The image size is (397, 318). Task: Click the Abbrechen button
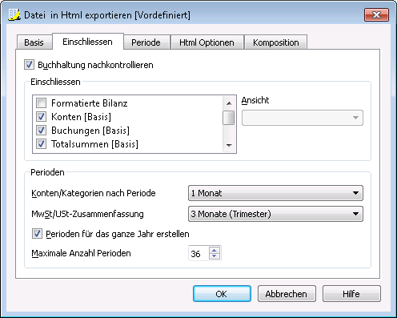pyautogui.click(x=287, y=294)
